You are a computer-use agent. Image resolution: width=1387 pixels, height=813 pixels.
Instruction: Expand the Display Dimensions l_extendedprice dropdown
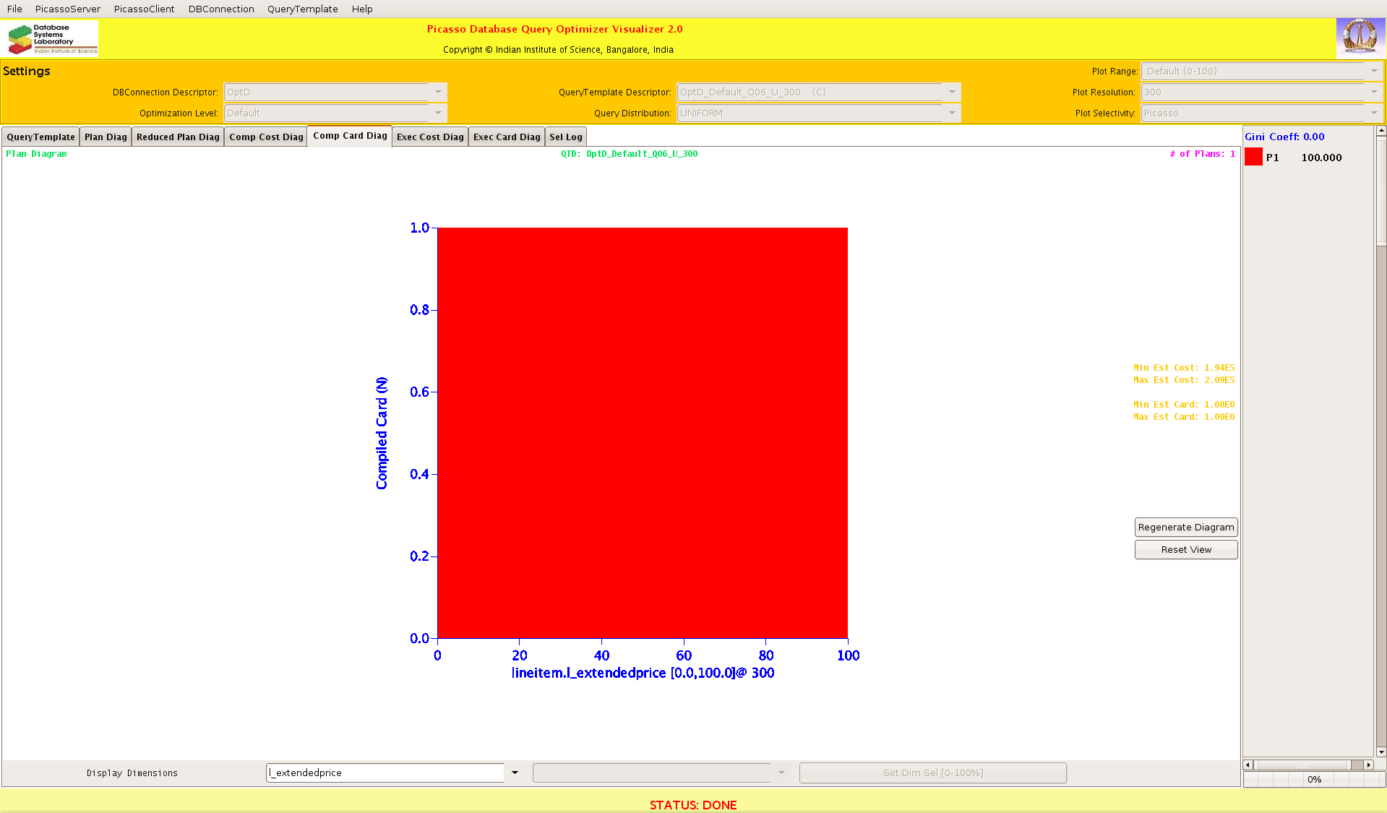515,773
